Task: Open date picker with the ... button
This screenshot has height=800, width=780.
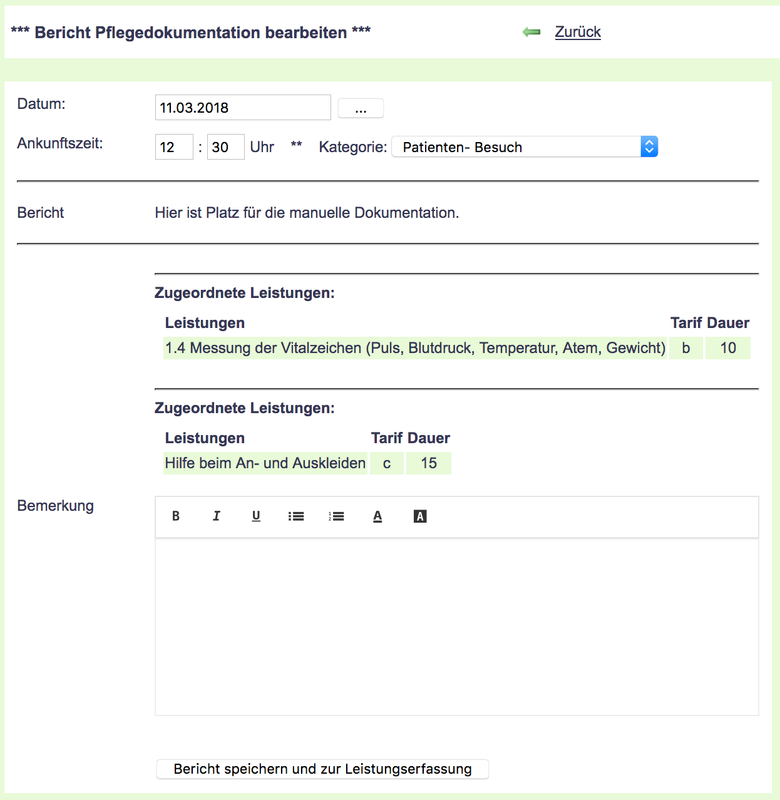Action: (361, 108)
